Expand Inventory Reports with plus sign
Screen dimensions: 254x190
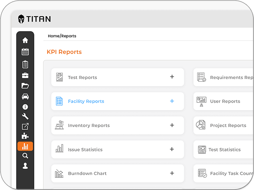coord(172,125)
